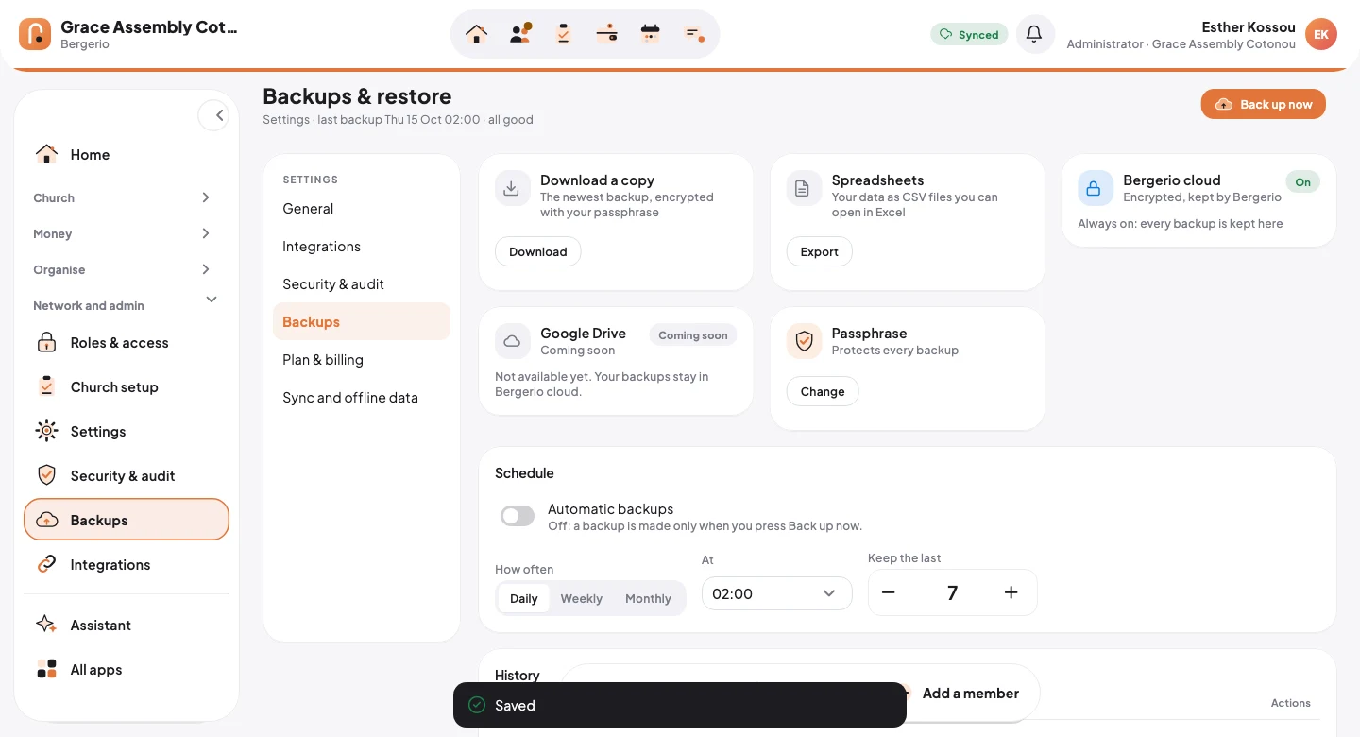Open the backup time dropdown showing 02:00
This screenshot has width=1360, height=737.
pyautogui.click(x=777, y=593)
